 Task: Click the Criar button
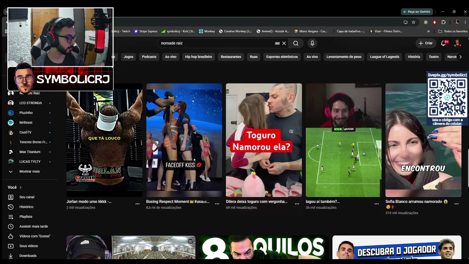[x=426, y=43]
